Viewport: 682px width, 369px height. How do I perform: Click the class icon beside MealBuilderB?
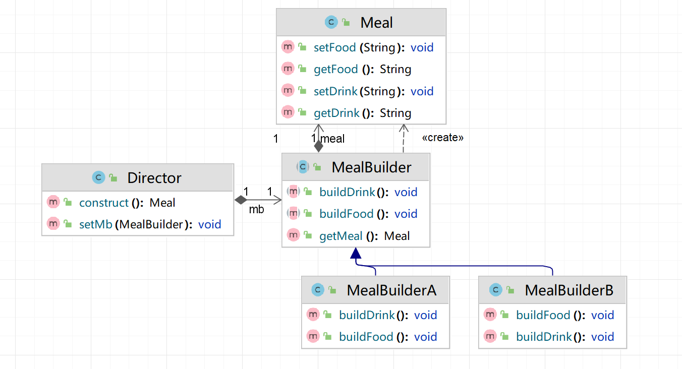(x=495, y=290)
